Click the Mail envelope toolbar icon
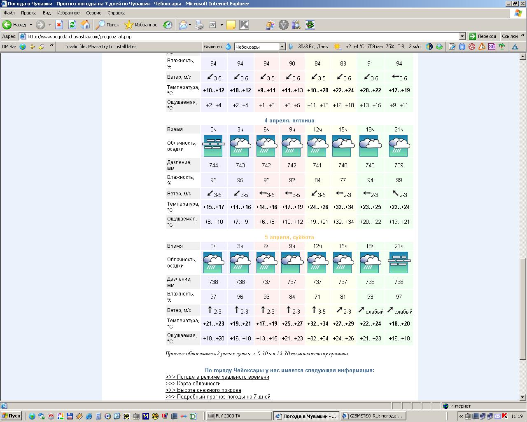The height and width of the screenshot is (422, 527). [183, 25]
